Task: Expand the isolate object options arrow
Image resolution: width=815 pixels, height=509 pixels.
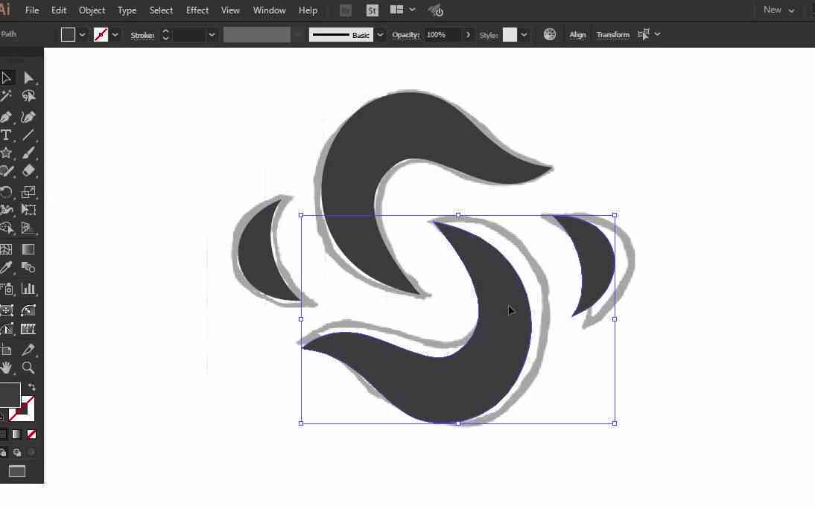Action: pos(658,34)
